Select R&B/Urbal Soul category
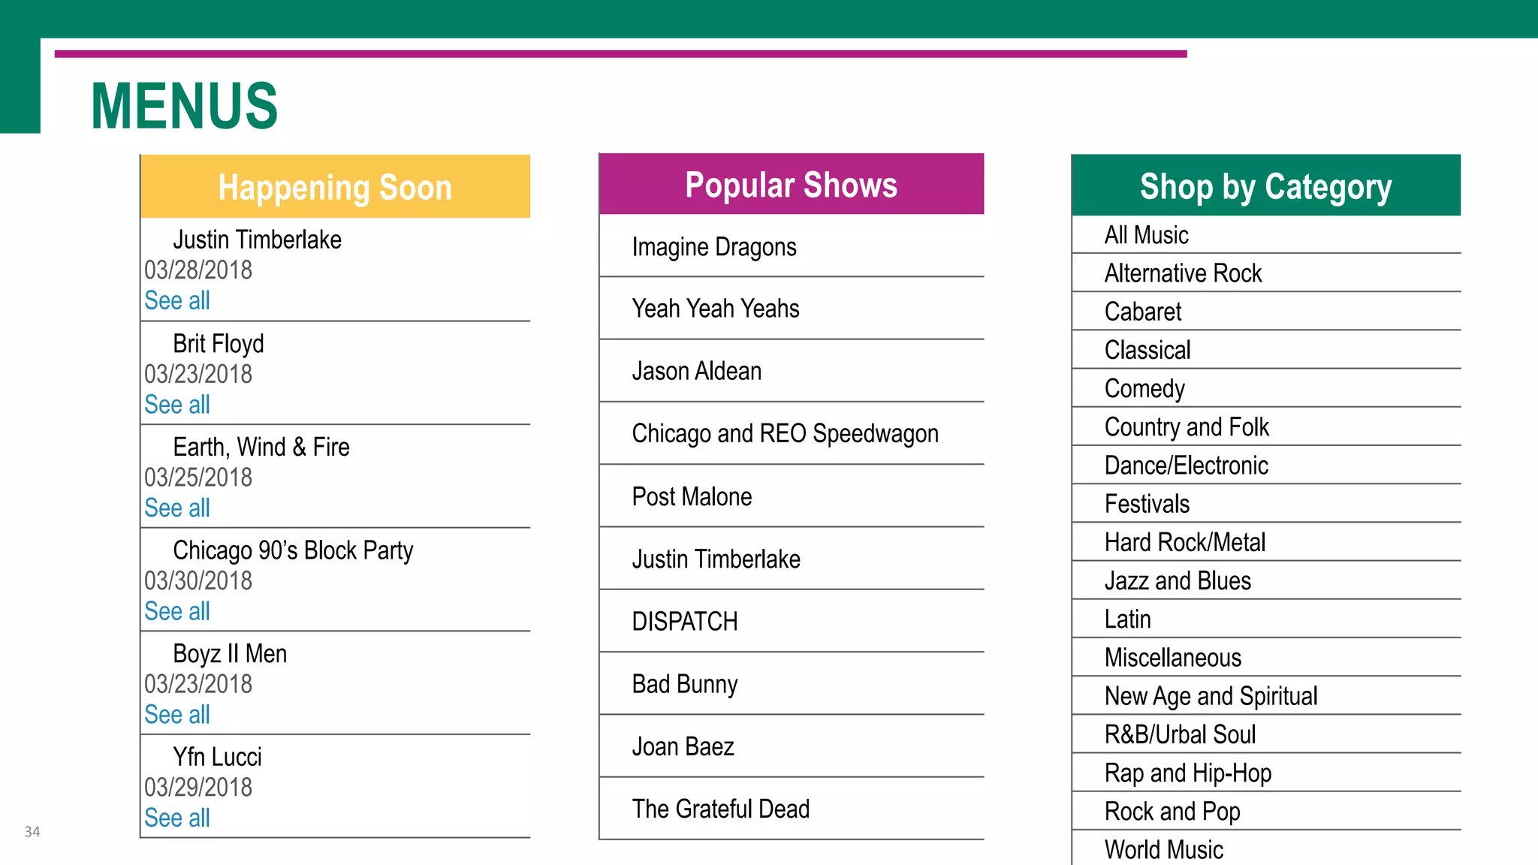 (x=1266, y=734)
